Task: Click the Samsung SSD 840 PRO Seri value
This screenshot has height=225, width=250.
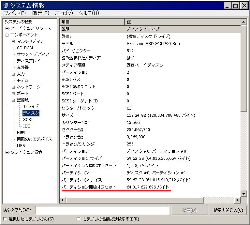Action: [153, 44]
